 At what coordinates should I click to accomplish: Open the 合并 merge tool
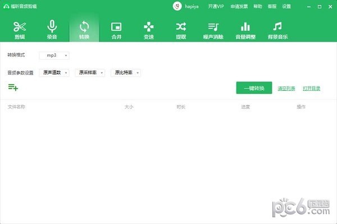[x=116, y=30]
